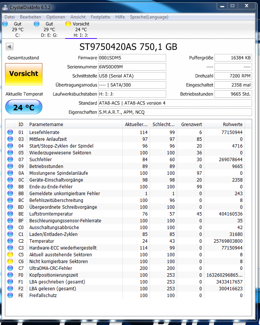Click the blue status orb above C:
260x325 pixels.
(5, 24)
